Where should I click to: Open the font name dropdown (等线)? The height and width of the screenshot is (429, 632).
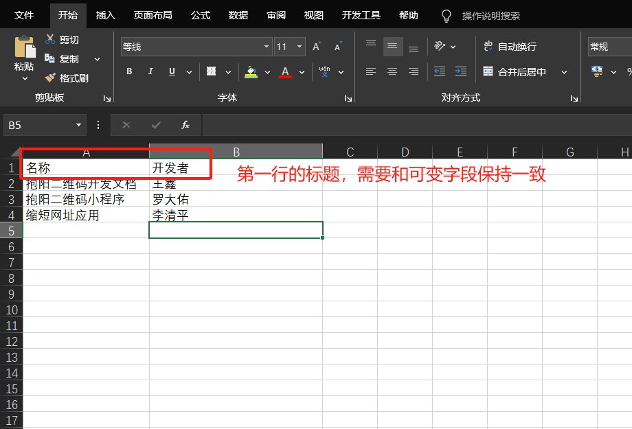click(267, 47)
